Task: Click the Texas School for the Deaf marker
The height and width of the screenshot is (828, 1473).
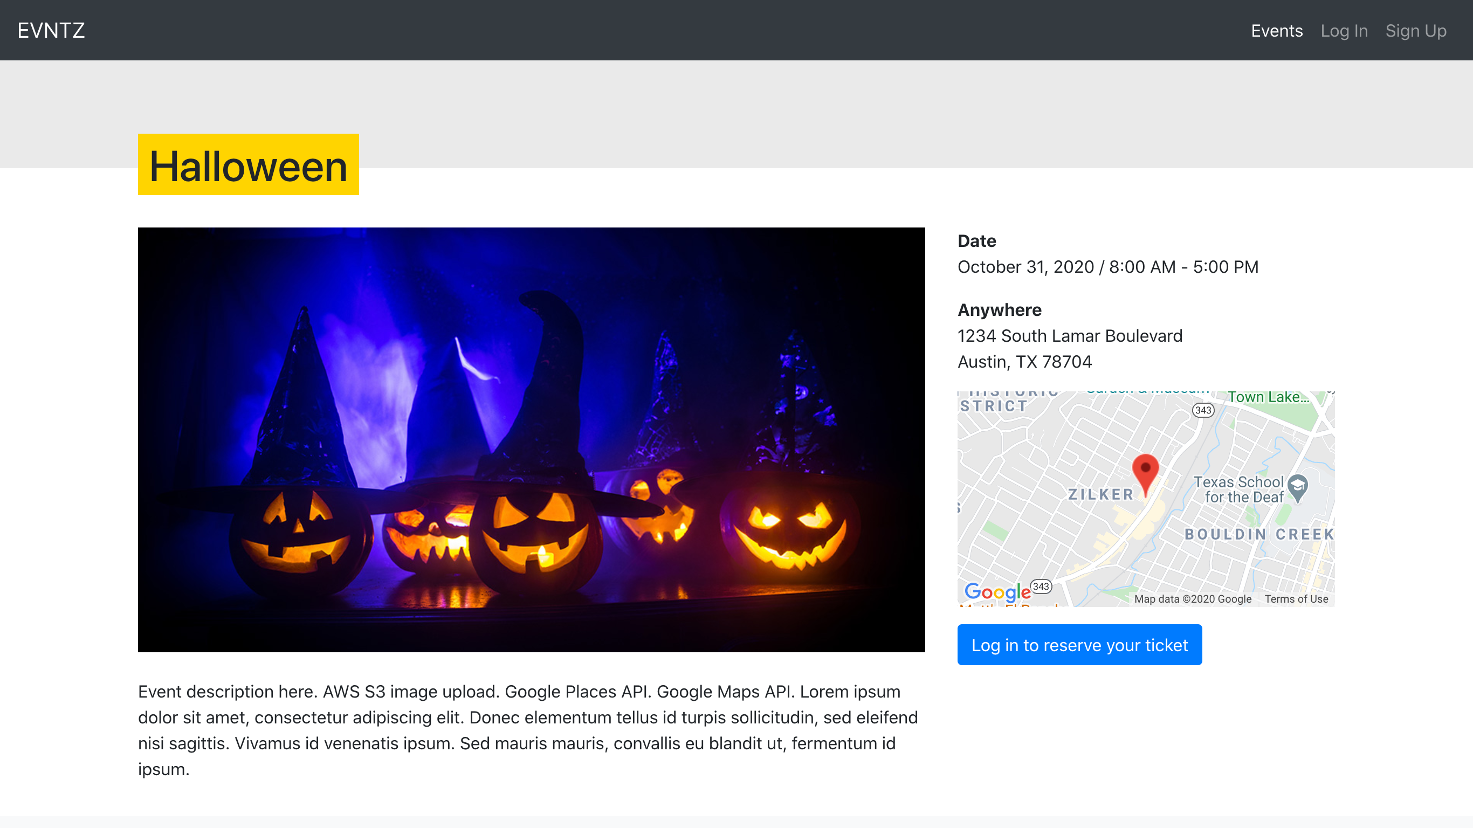Action: coord(1297,488)
